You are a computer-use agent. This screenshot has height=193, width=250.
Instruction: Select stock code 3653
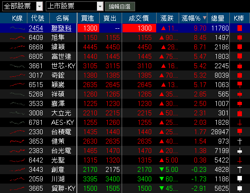pos(36,141)
